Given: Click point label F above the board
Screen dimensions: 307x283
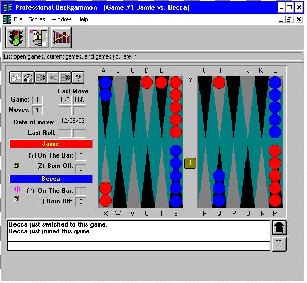Looking at the screenshot, I should 176,70.
